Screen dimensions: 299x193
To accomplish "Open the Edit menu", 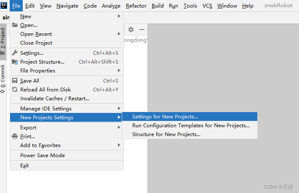I will coord(30,6).
